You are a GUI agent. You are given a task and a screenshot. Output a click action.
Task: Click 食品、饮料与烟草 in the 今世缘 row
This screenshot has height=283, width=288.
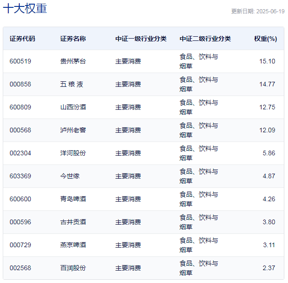click(x=199, y=176)
